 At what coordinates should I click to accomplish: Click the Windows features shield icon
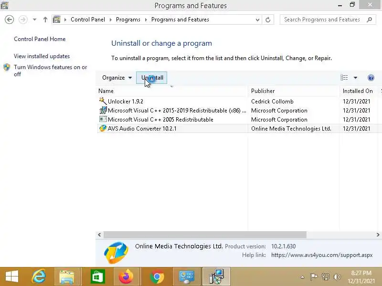pyautogui.click(x=7, y=67)
